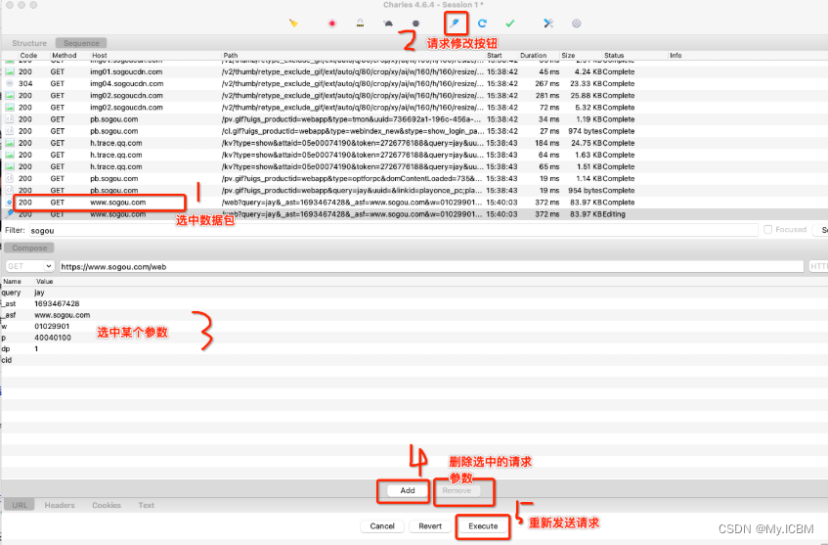Select the pb.sogou.com 954 bytes row
The image size is (828, 545).
click(x=414, y=190)
